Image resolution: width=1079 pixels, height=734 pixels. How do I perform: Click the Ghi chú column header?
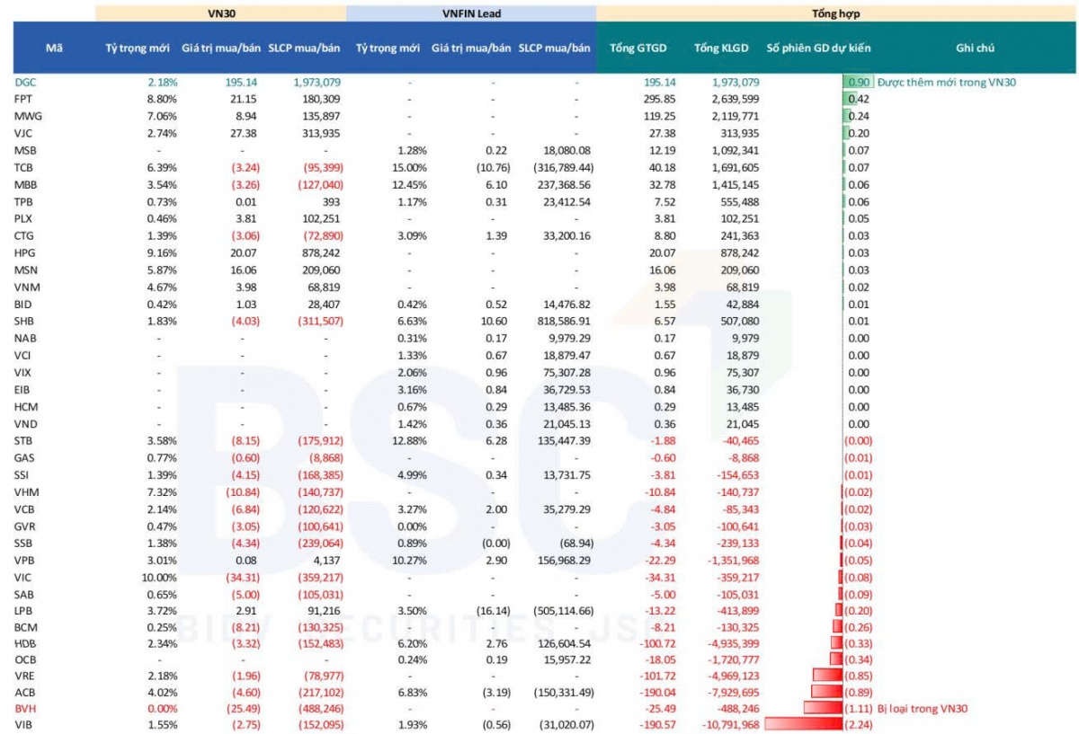point(976,48)
